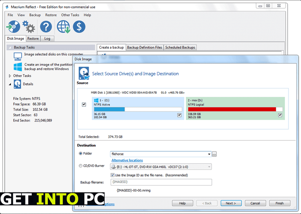Click the Backup filename input field
Screen dimensions: 301x214
pyautogui.click(x=161, y=182)
